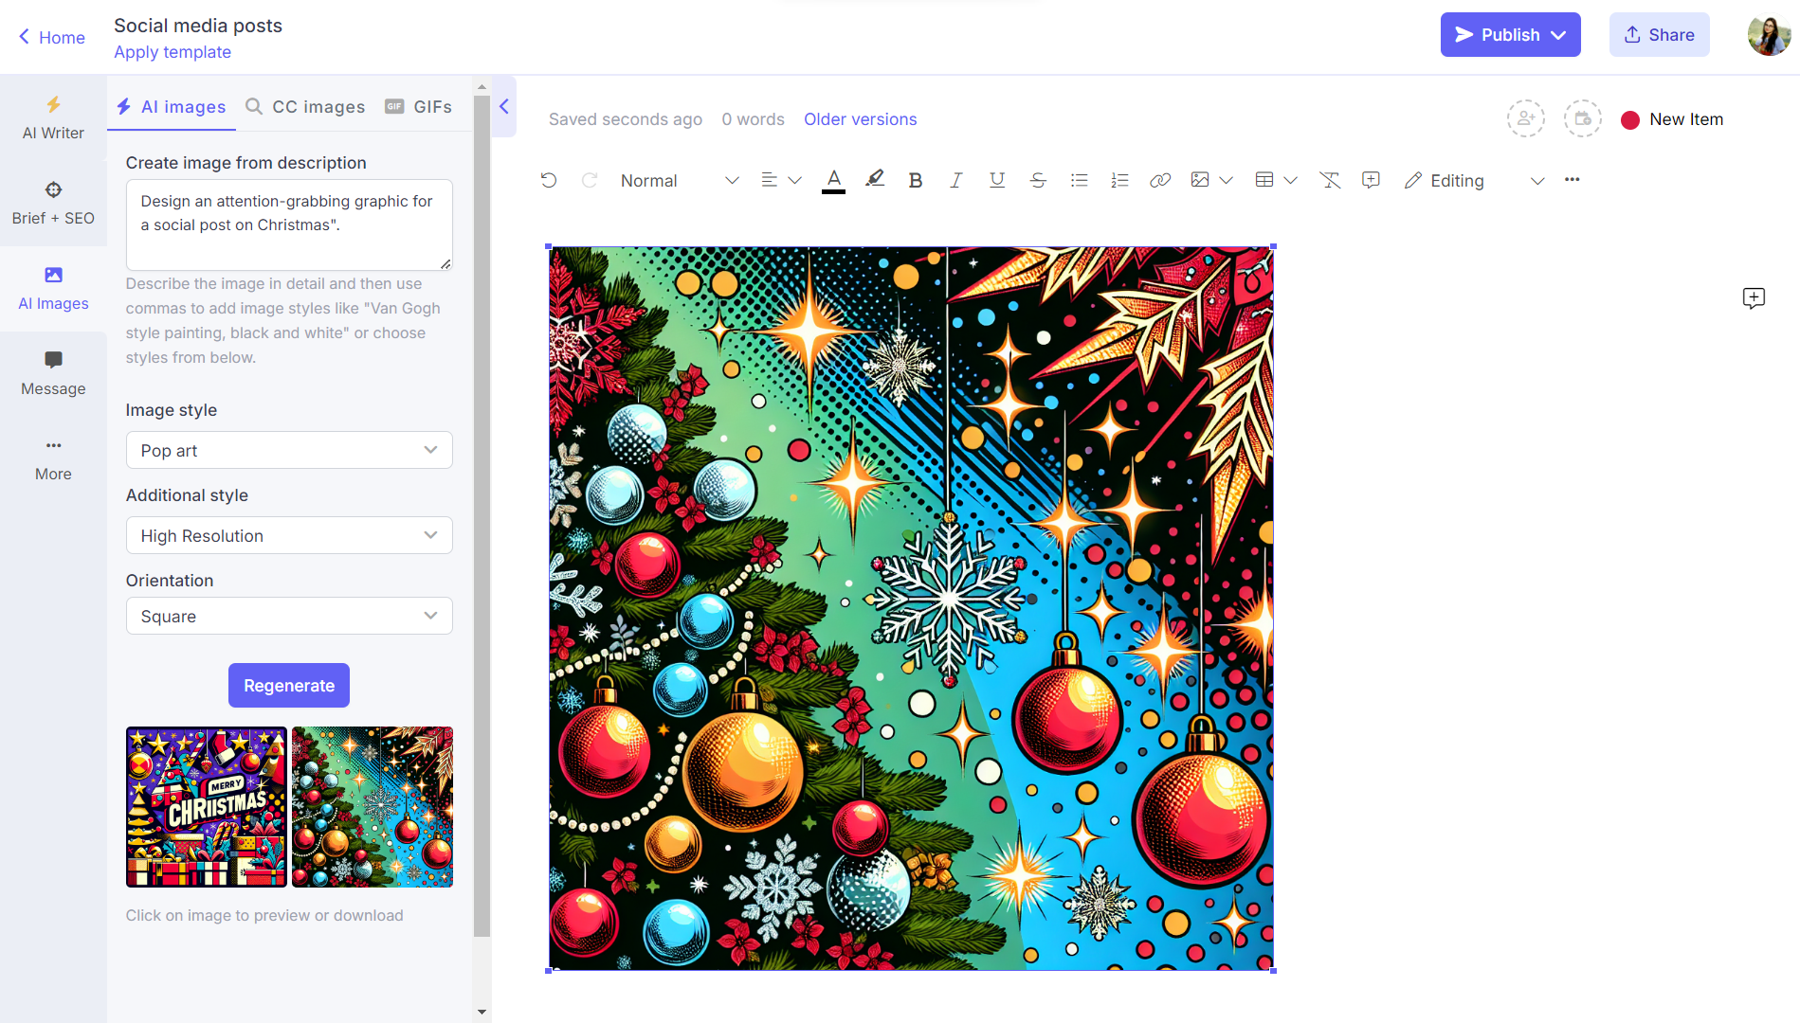This screenshot has width=1800, height=1023.
Task: Open the font color picker
Action: 833,179
